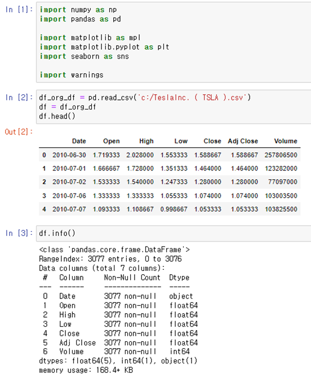This screenshot has height=378, width=311.
Task: Select table row with date 2010-07-02
Action: tap(170, 182)
